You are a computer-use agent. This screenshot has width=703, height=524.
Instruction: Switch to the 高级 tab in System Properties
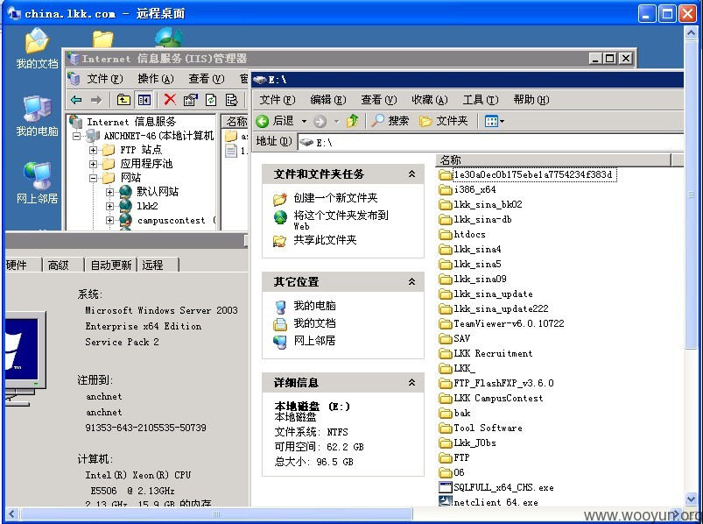click(x=63, y=265)
